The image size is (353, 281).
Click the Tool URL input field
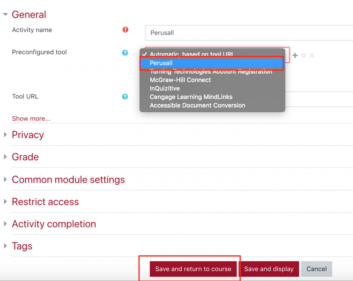click(x=319, y=99)
